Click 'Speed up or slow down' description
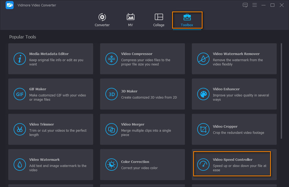Image resolution: width=289 pixels, height=187 pixels. click(240, 168)
